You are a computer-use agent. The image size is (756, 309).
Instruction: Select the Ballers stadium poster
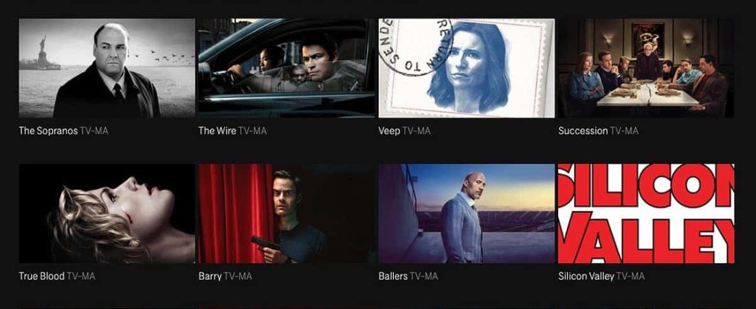point(467,214)
